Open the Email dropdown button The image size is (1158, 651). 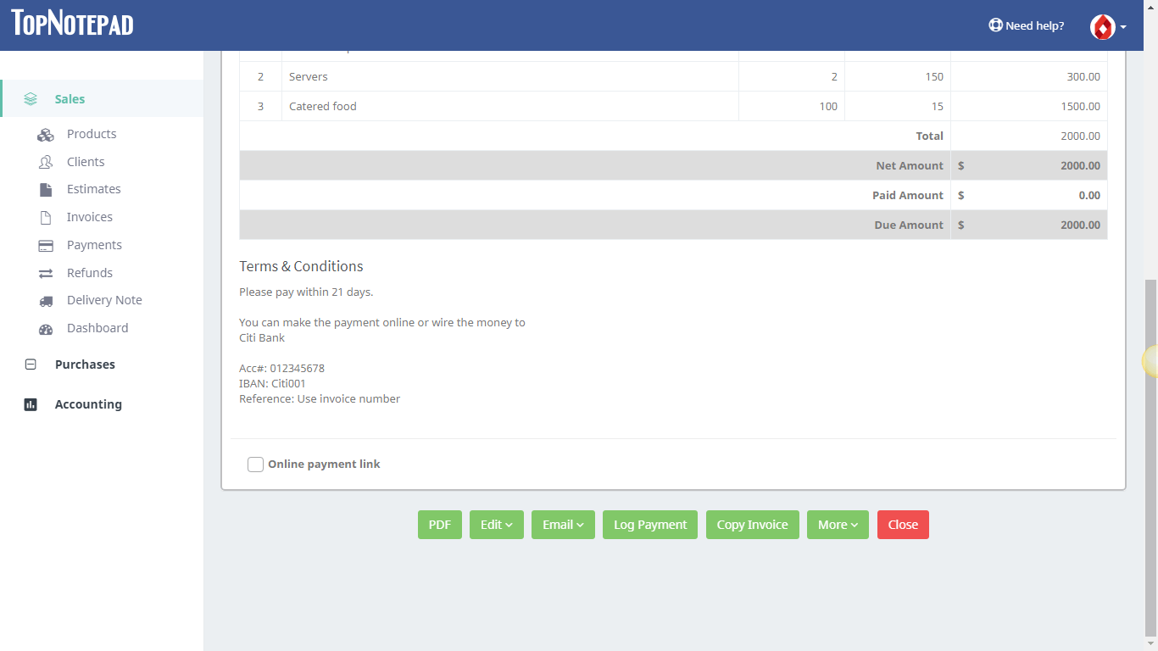[563, 525]
